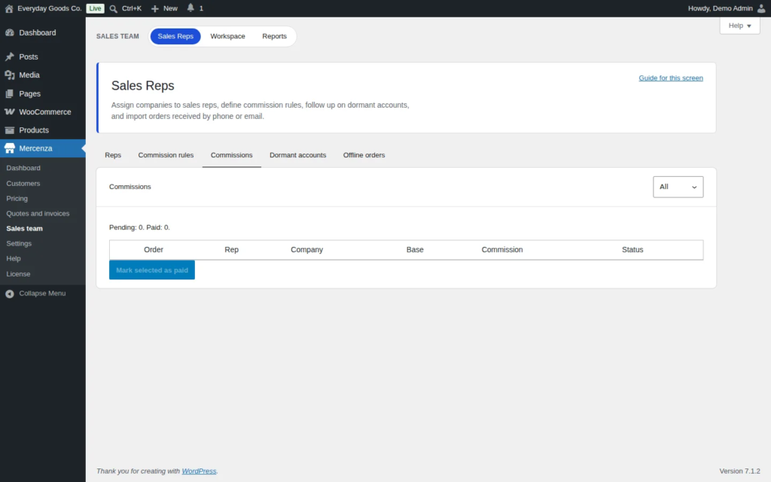771x482 pixels.
Task: Click the Everyday Goods Co. site name
Action: pyautogui.click(x=50, y=8)
